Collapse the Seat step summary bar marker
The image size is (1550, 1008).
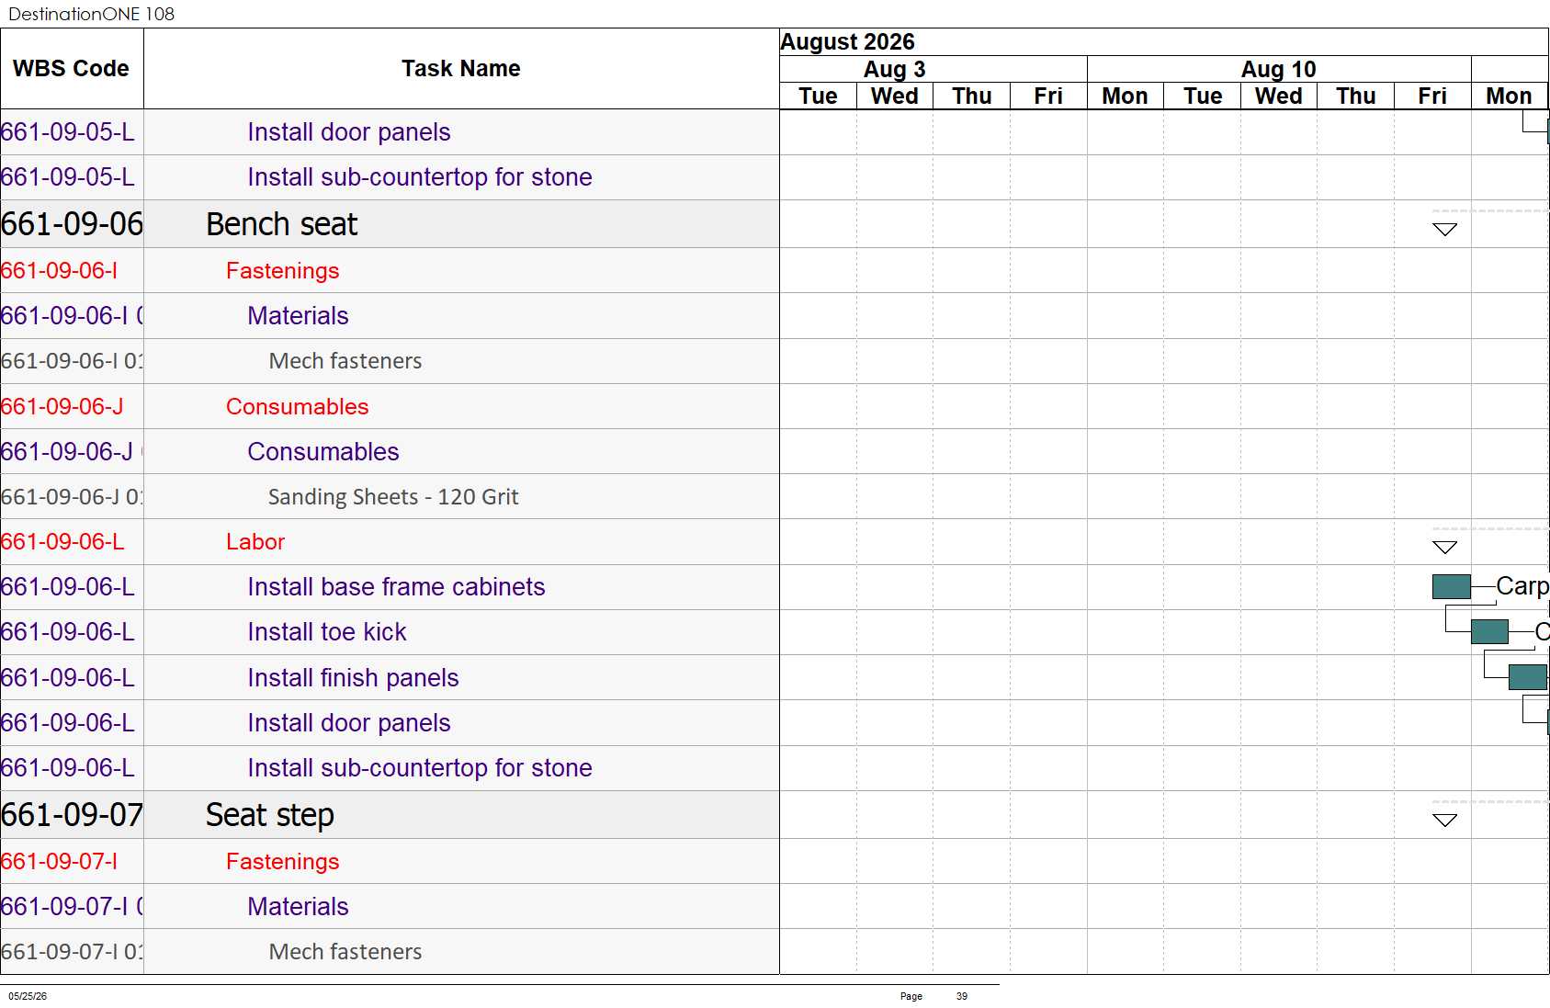pyautogui.click(x=1445, y=820)
